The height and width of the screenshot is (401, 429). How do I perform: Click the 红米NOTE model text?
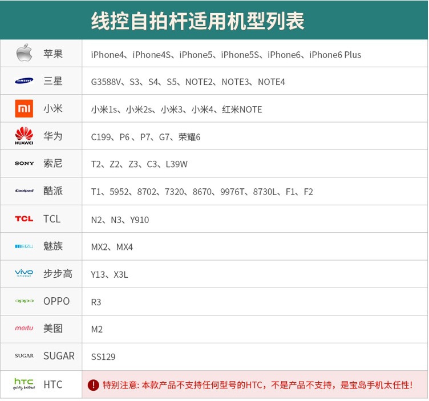242,110
